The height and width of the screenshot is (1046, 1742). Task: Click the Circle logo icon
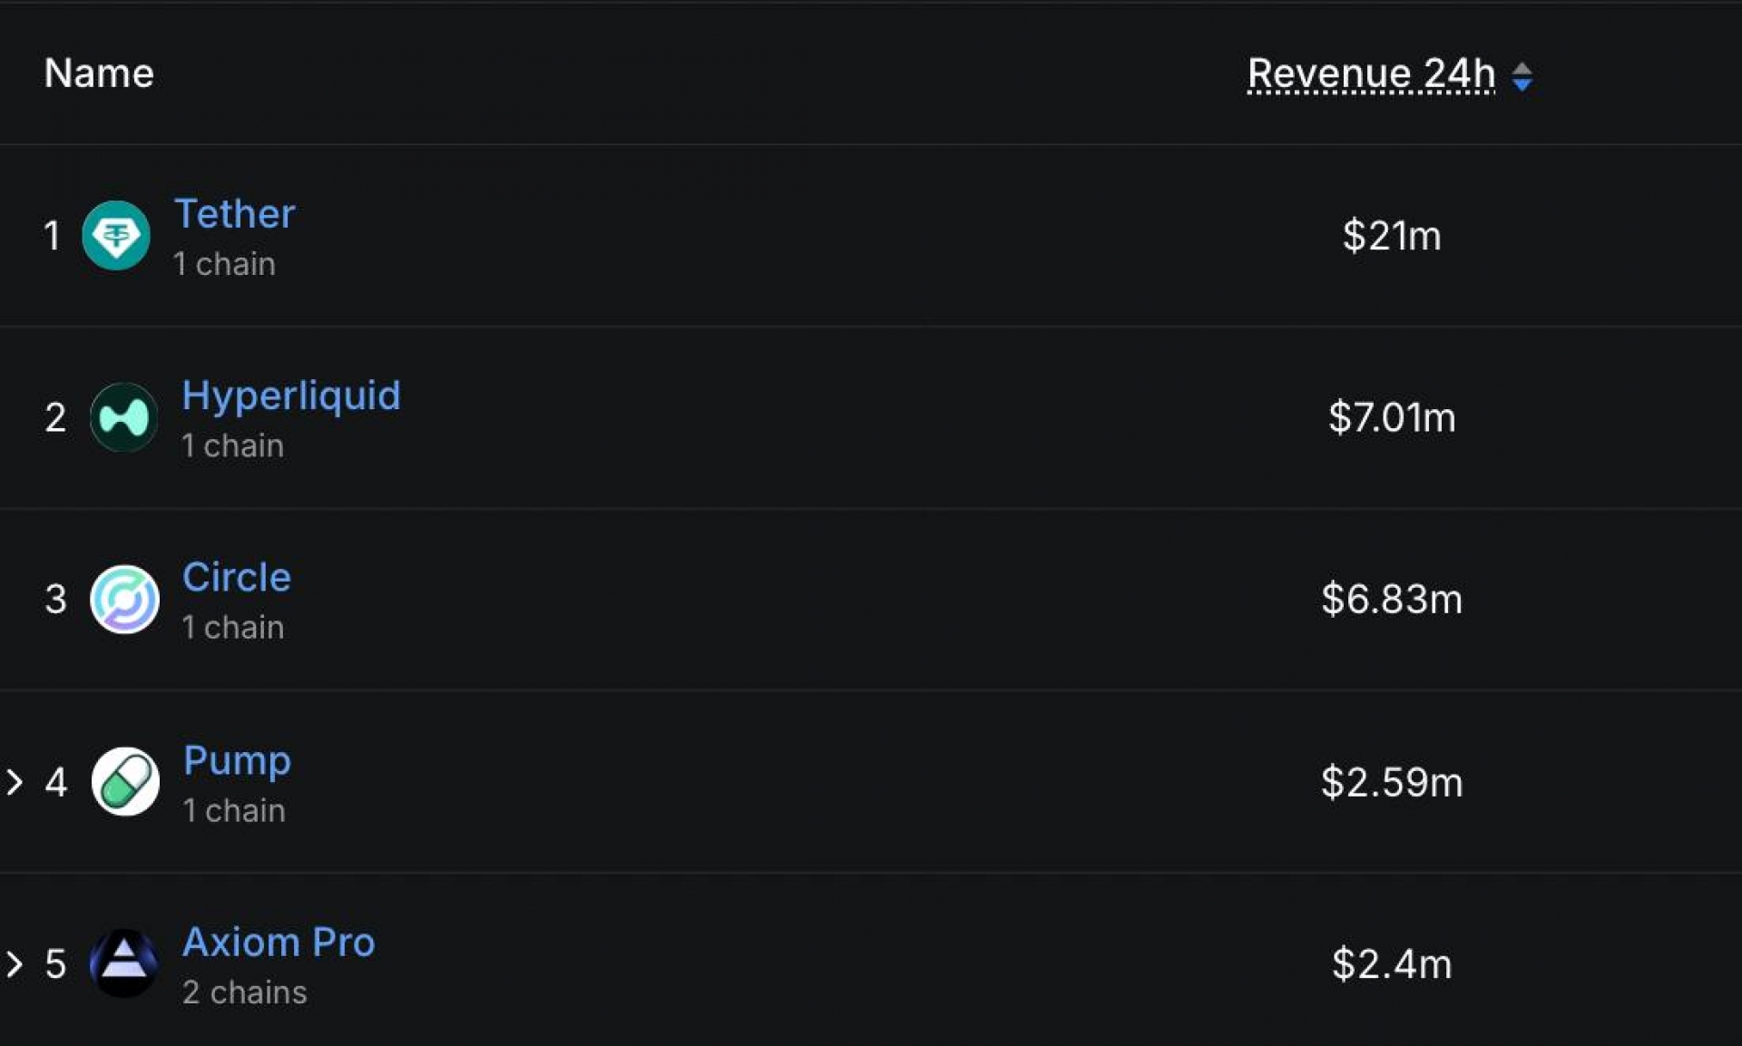(x=124, y=600)
